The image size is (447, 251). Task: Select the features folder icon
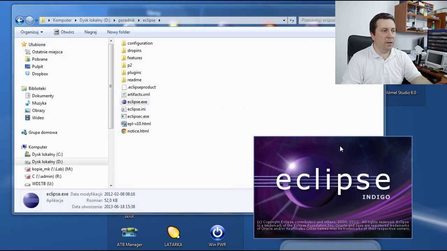pos(124,58)
